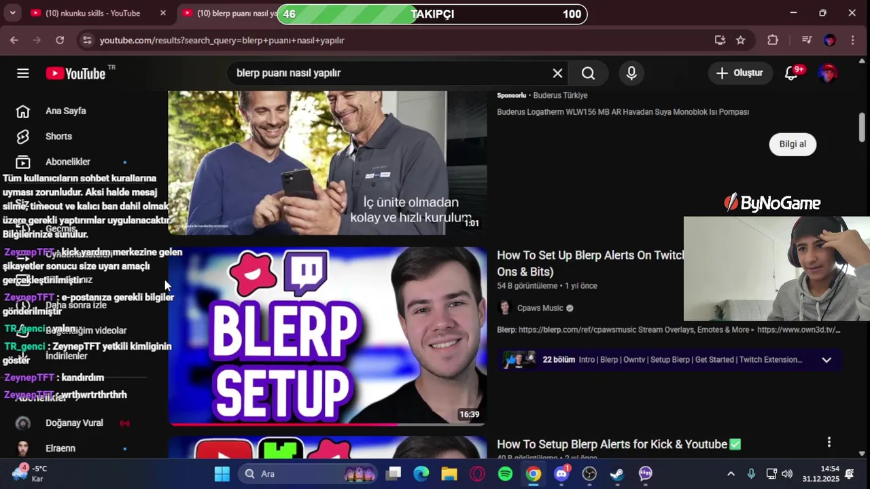Open Opera browser from taskbar

pos(477,473)
